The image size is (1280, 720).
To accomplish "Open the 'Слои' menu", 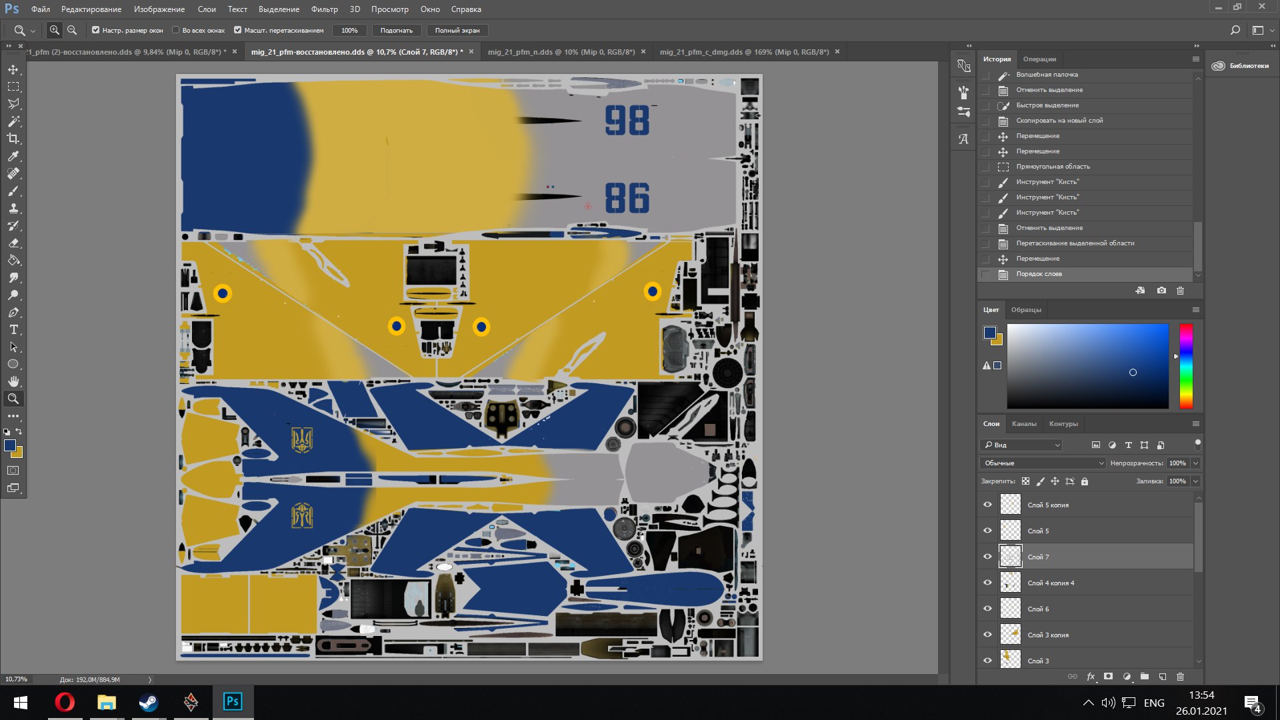I will (x=207, y=9).
